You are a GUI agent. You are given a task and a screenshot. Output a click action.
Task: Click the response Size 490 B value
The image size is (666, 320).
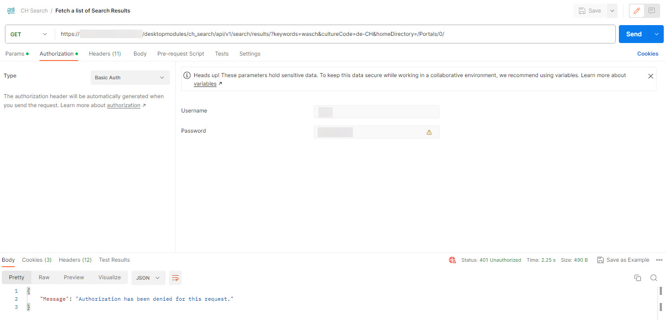click(x=581, y=260)
